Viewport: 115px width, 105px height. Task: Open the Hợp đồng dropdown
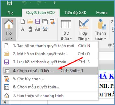click(83, 30)
